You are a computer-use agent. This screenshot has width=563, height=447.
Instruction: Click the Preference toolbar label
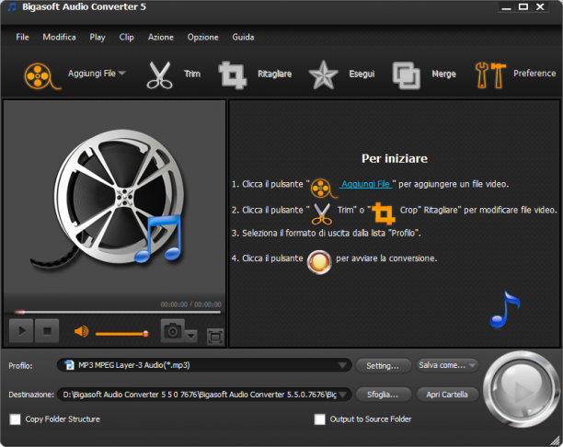534,74
